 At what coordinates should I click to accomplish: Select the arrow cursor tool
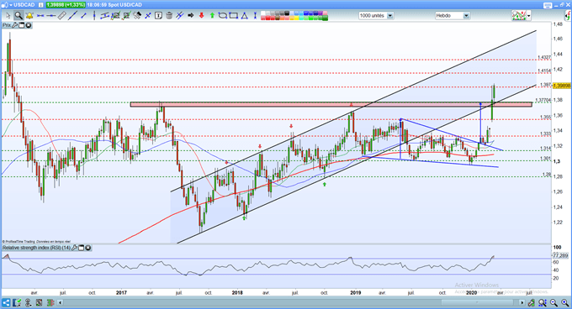pos(8,16)
